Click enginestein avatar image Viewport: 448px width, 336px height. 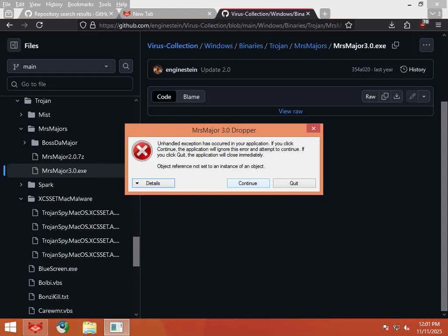point(157,70)
